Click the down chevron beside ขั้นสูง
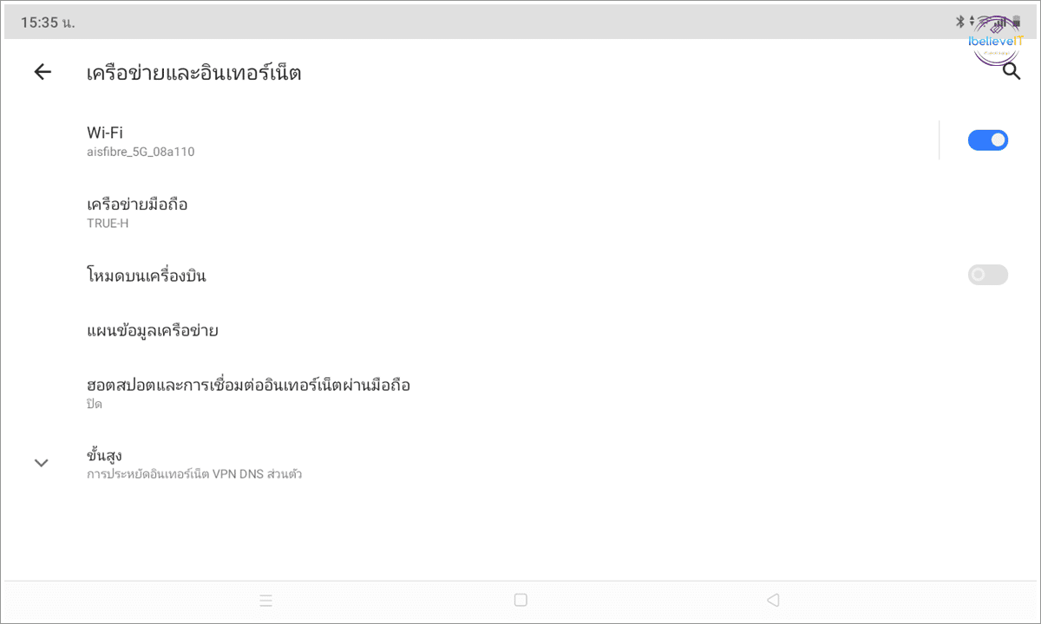The width and height of the screenshot is (1041, 624). tap(41, 463)
